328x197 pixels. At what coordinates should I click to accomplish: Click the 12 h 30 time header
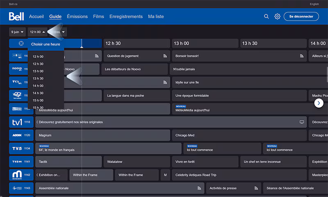pyautogui.click(x=137, y=44)
